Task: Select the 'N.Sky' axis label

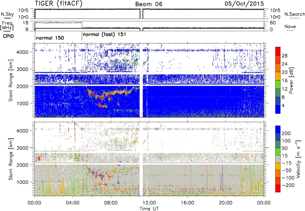Action: 7,14
